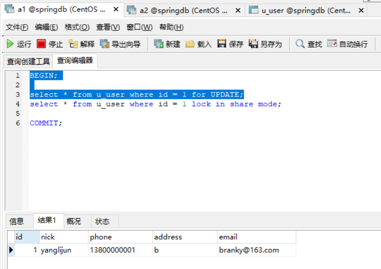
Task: Click line number 5 in the gutter
Action: click(x=18, y=114)
